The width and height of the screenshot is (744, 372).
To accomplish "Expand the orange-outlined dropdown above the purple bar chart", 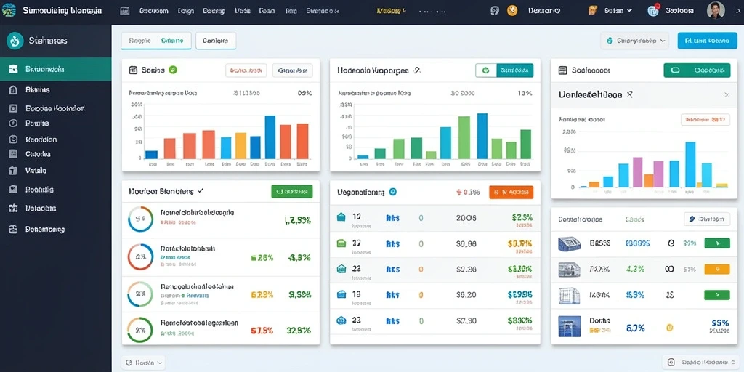I will (705, 120).
